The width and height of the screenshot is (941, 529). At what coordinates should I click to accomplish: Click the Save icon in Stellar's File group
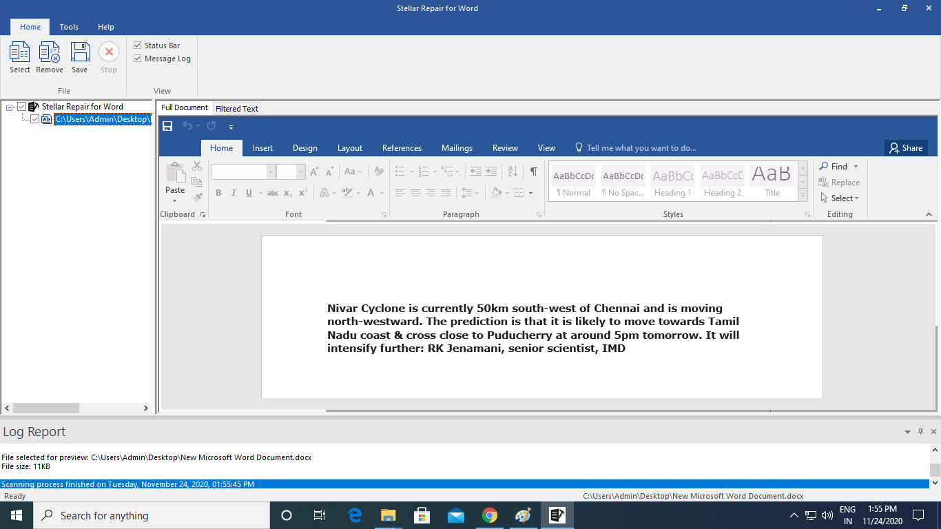tap(80, 52)
